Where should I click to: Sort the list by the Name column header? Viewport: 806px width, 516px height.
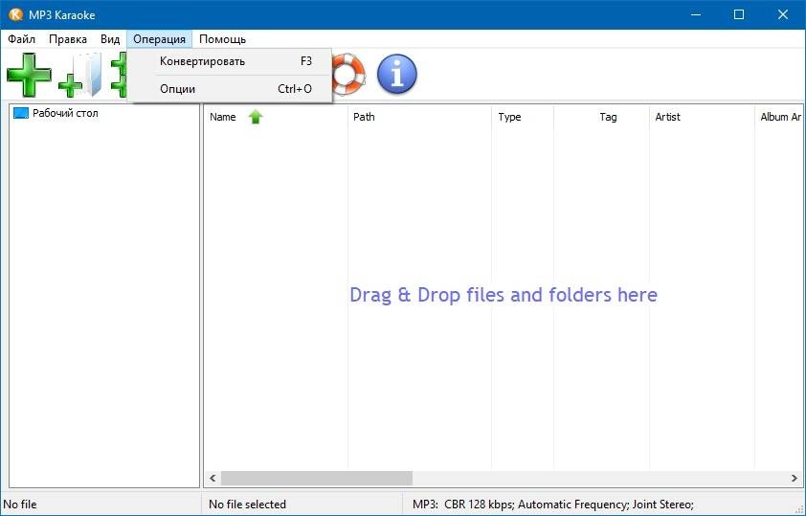[x=276, y=117]
